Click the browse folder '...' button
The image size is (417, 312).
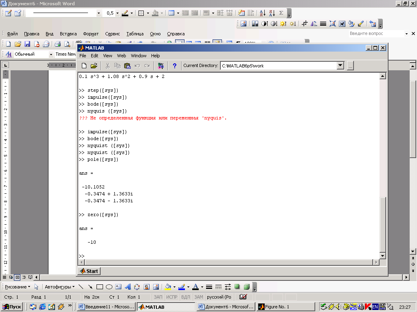[x=350, y=65]
